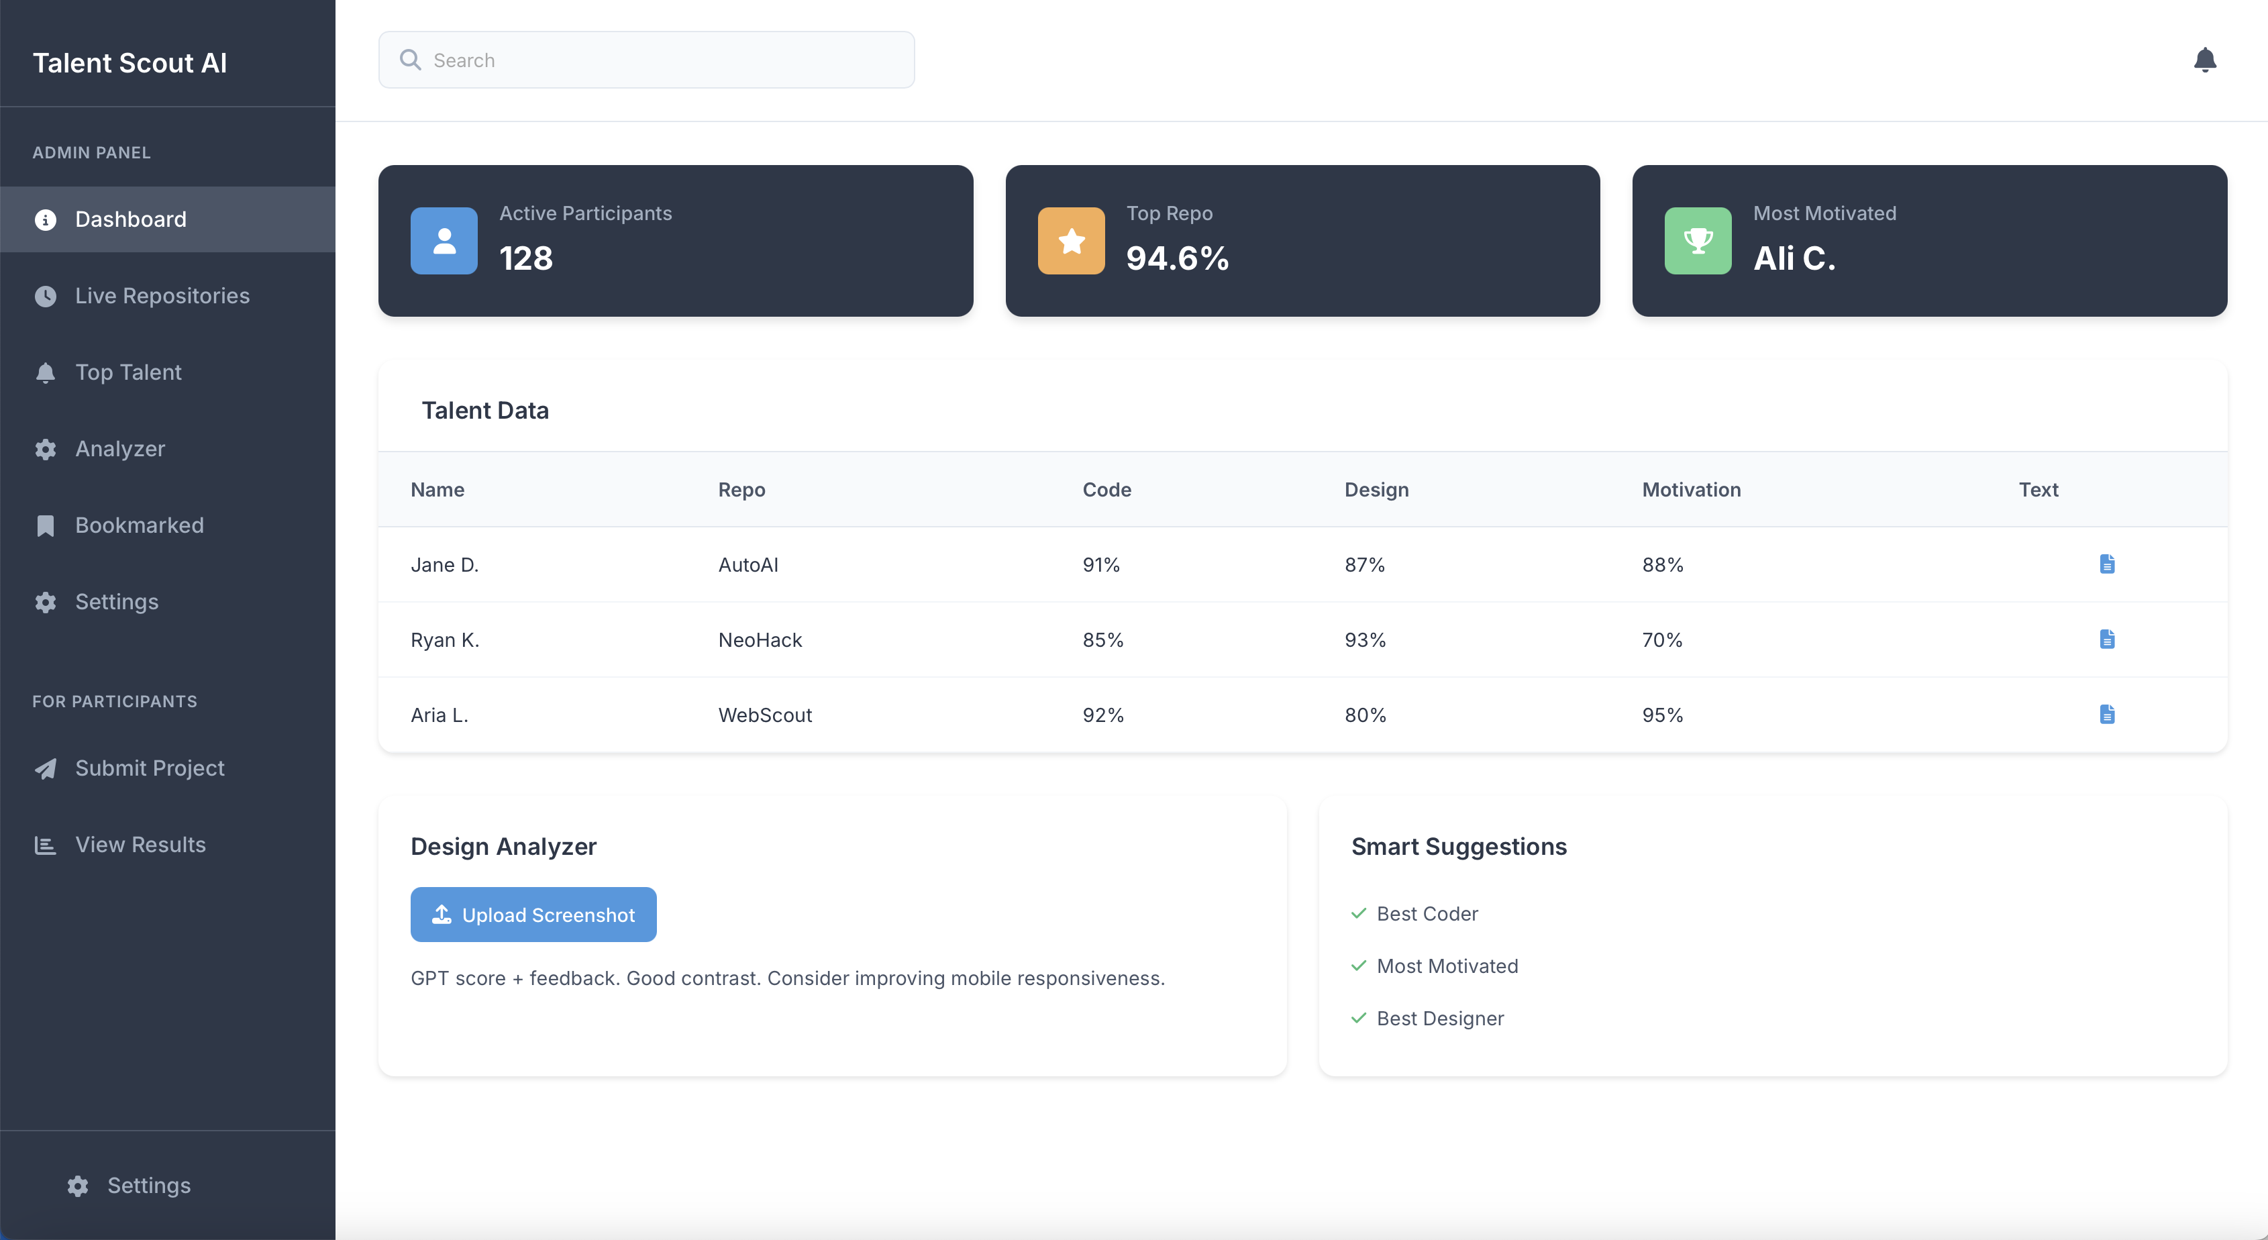
Task: Click the Best Designer checkmark
Action: pyautogui.click(x=1359, y=1018)
